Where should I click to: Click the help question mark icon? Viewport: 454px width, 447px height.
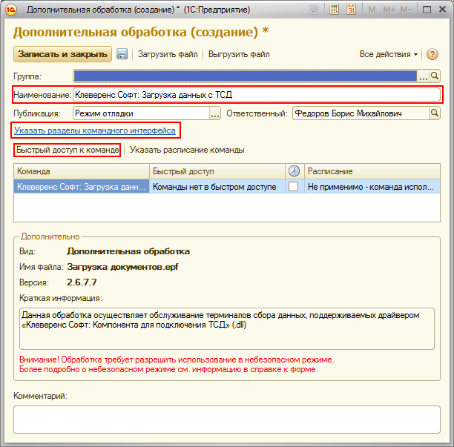(x=432, y=54)
